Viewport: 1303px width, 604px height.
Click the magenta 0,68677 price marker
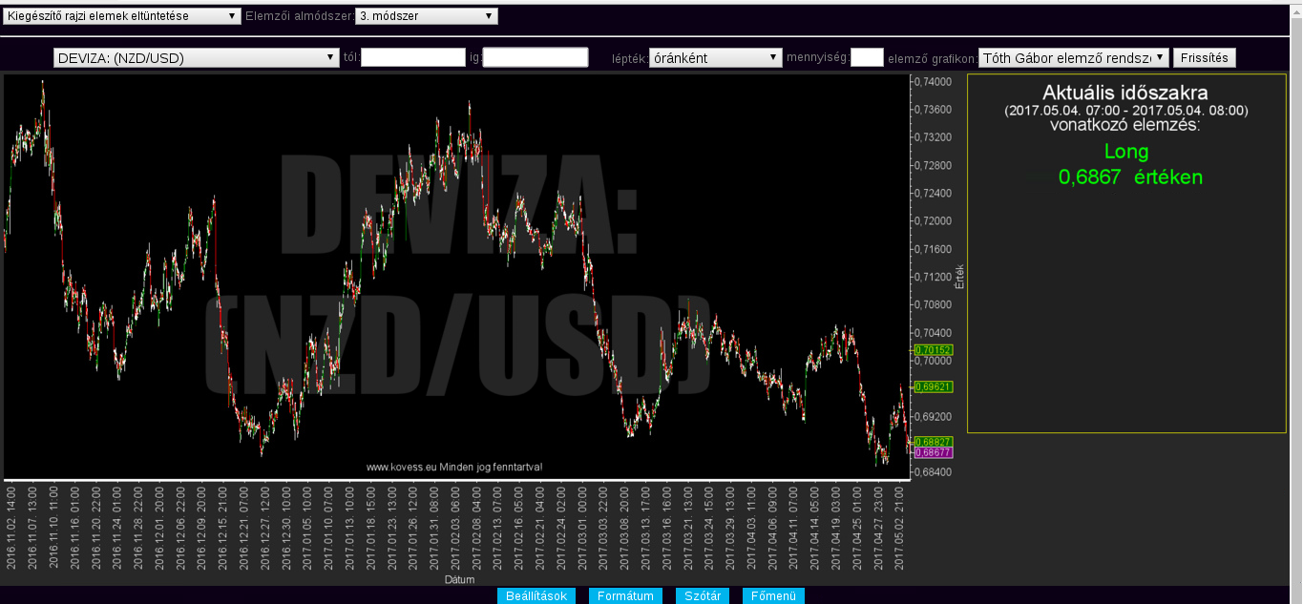point(933,452)
